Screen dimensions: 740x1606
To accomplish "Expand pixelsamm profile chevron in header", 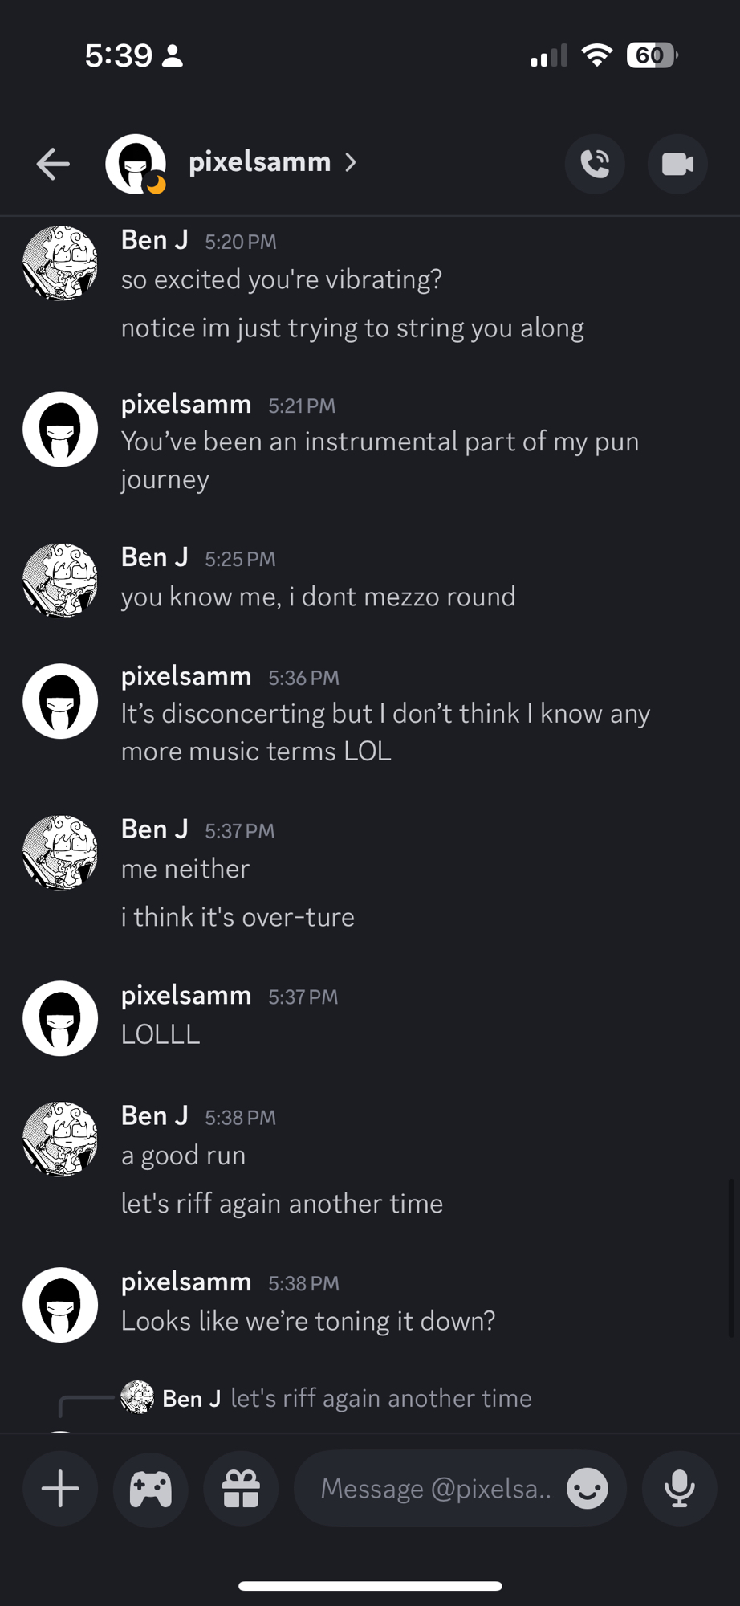I will (x=351, y=163).
